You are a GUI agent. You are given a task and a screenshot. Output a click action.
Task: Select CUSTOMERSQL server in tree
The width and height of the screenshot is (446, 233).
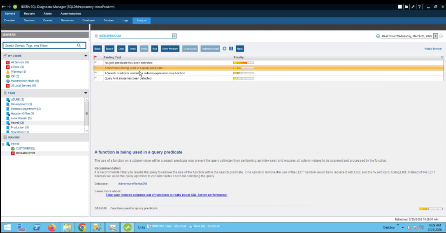point(26,148)
